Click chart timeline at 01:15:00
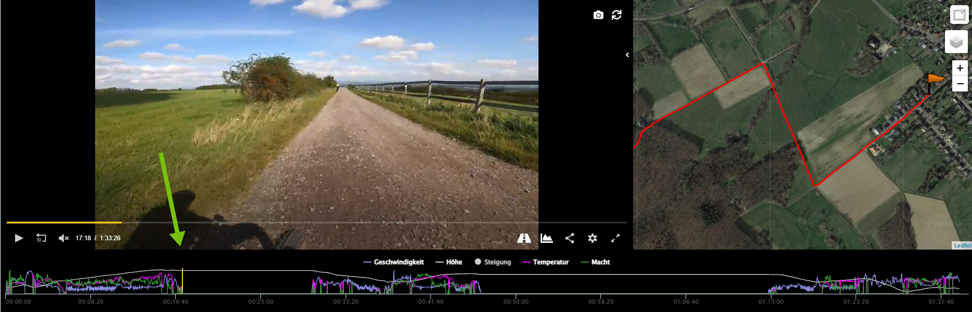The image size is (972, 312). pos(771,302)
